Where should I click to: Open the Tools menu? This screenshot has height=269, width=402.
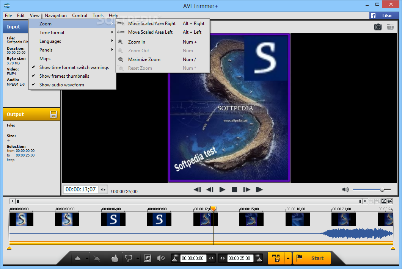98,16
